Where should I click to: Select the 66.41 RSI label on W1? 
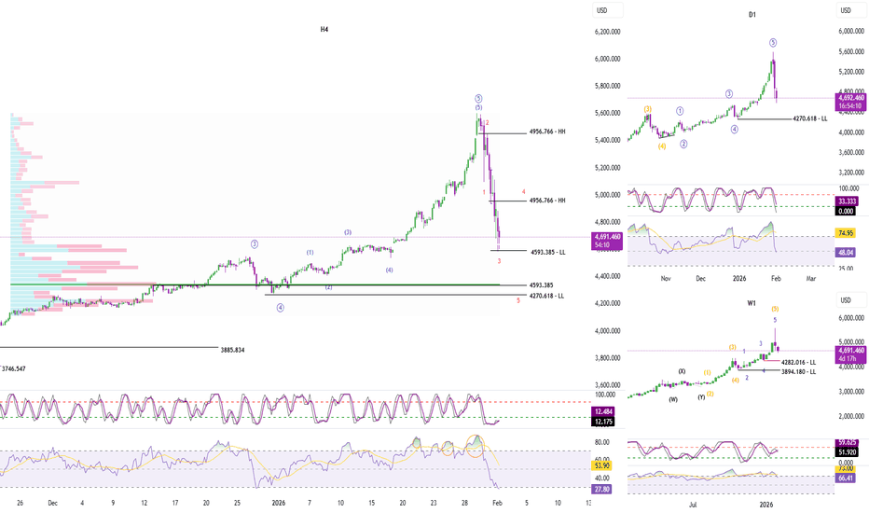846,478
